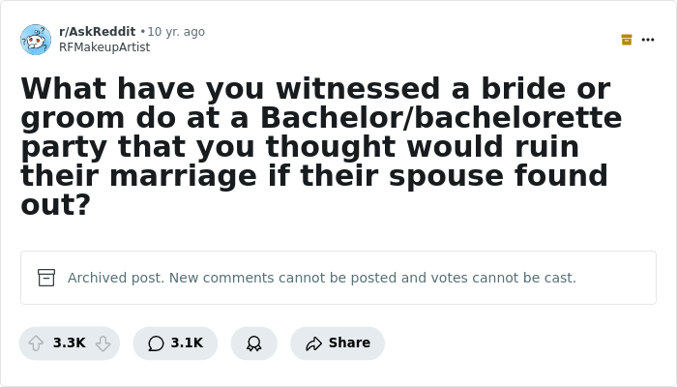Click the speech bubble comment icon
Viewport: 677px width, 387px height.
156,343
